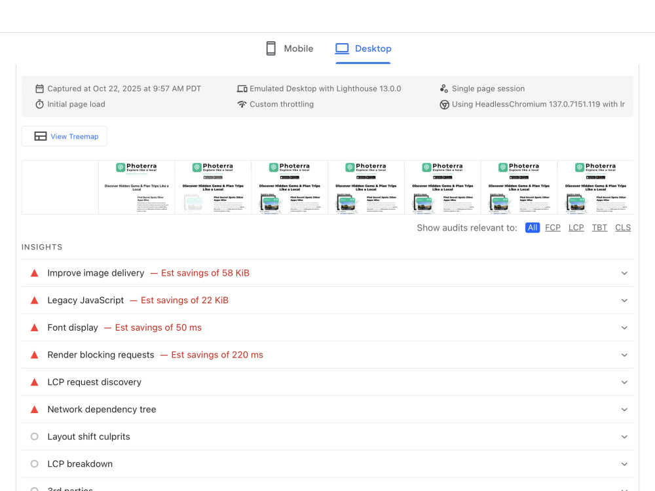This screenshot has width=655, height=491.
Task: Click the blank first filmstrip frame
Action: (60, 187)
